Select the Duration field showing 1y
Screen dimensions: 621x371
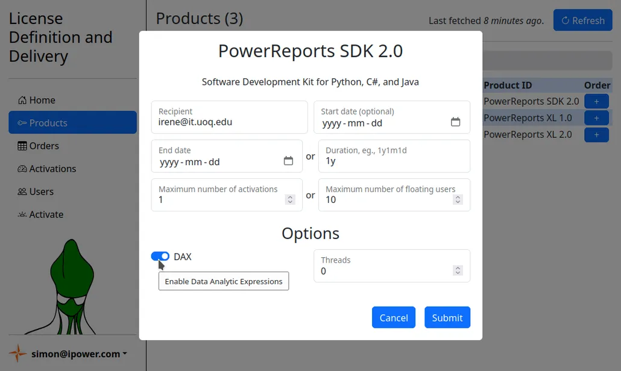click(x=394, y=156)
